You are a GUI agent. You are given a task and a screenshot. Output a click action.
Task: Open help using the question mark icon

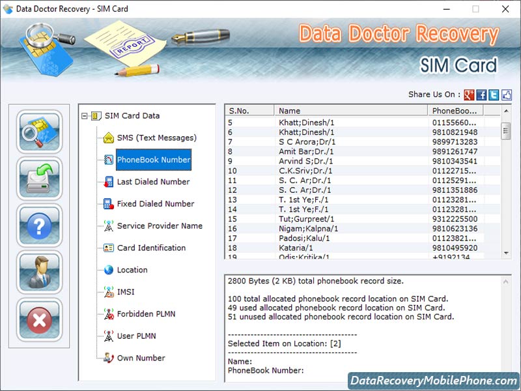[x=39, y=226]
